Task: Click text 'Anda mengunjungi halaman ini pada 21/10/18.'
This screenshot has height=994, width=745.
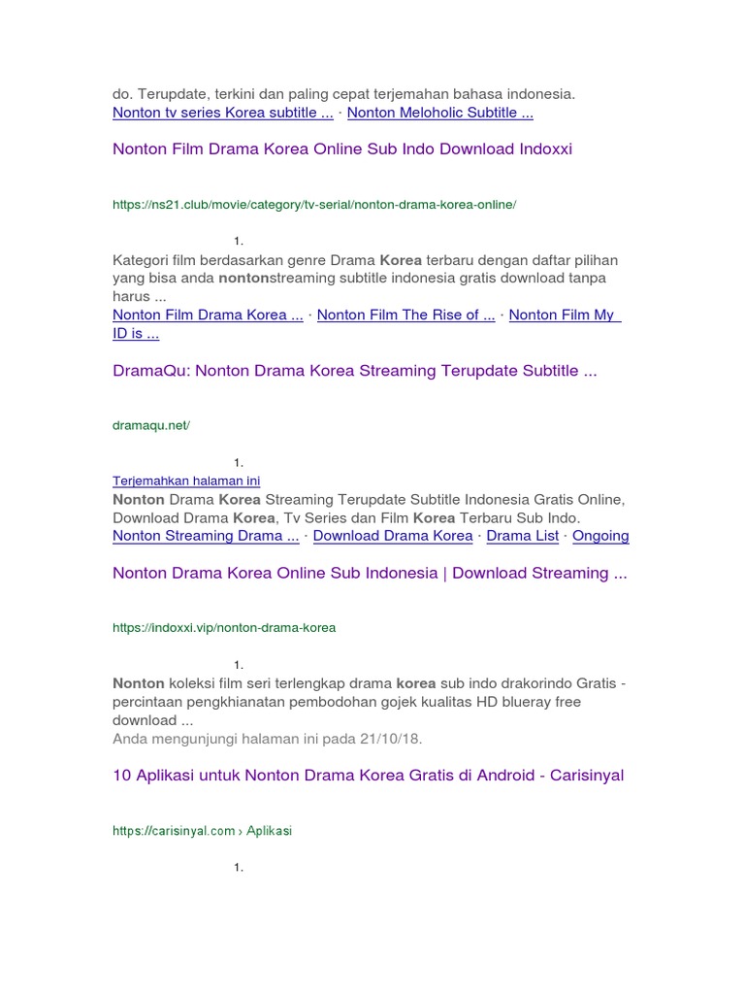Action: pyautogui.click(x=268, y=739)
